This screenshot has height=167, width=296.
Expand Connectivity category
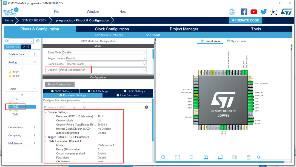[x=35, y=127]
